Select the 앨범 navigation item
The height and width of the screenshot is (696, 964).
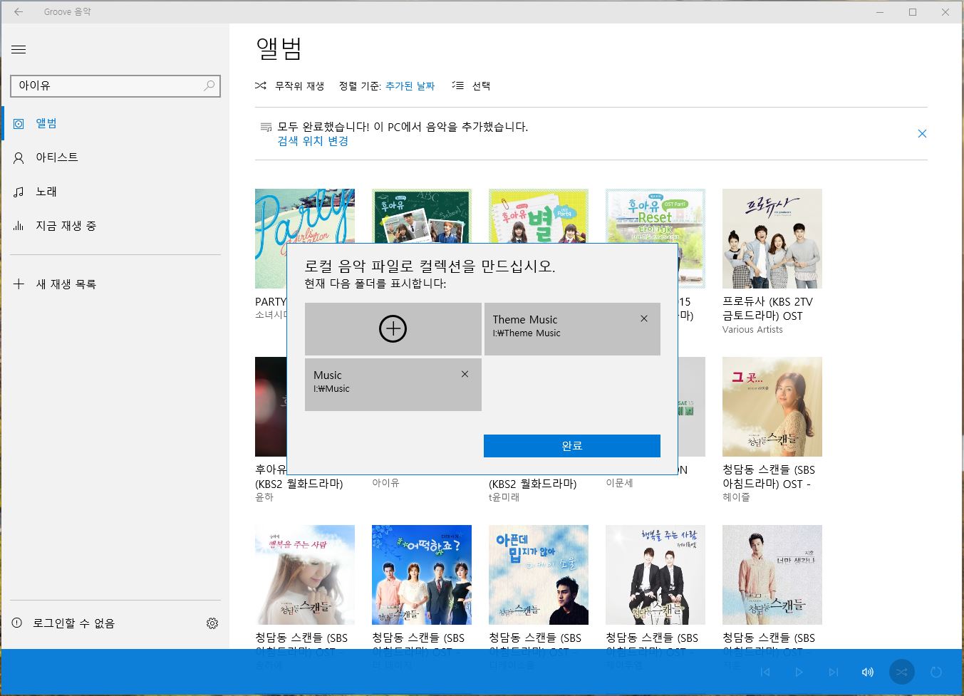point(115,123)
